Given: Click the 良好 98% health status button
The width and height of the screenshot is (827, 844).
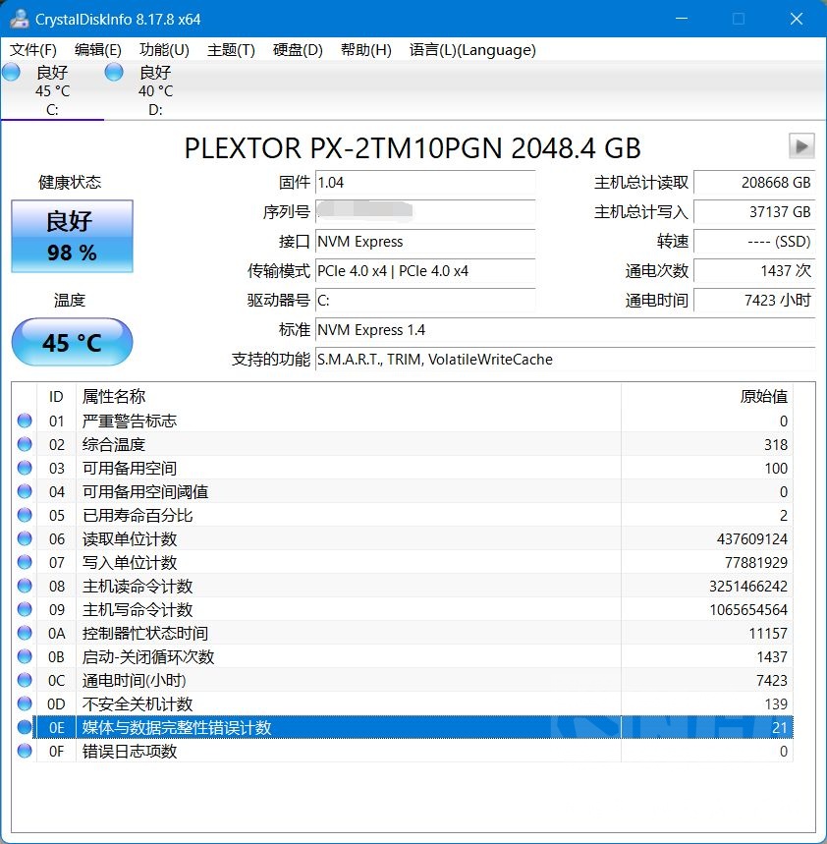Looking at the screenshot, I should pyautogui.click(x=71, y=236).
